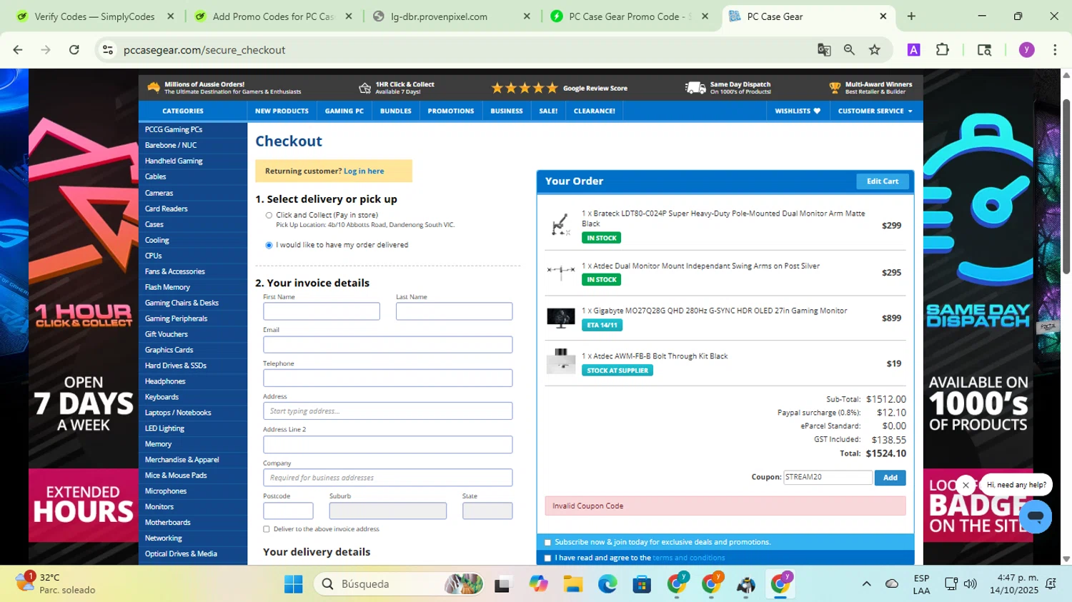Open Chrome profile avatar Y
This screenshot has width=1072, height=602.
tap(1027, 50)
